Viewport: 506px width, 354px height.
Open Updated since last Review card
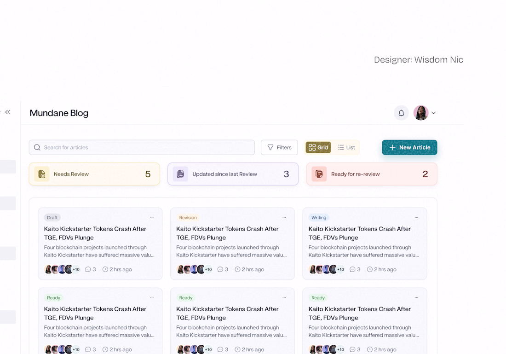233,174
